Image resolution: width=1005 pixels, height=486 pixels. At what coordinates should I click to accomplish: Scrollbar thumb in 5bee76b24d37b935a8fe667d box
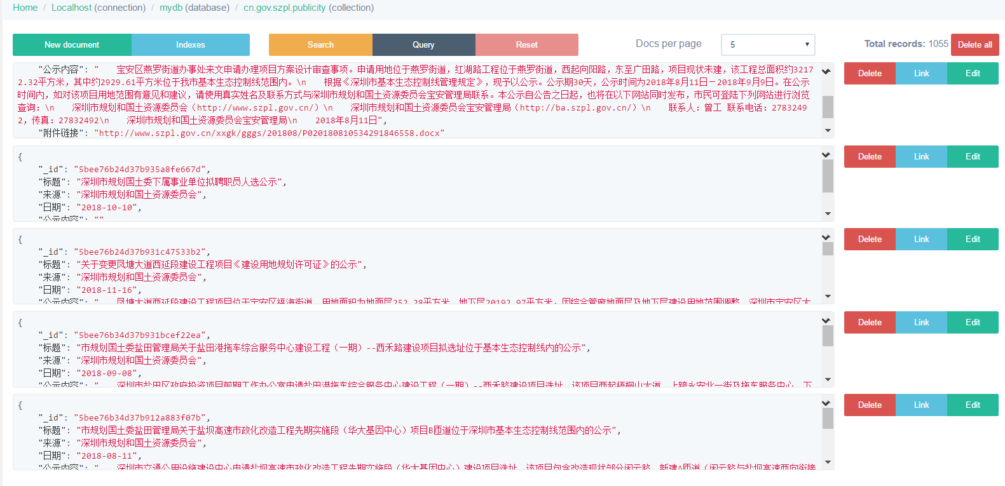[828, 176]
